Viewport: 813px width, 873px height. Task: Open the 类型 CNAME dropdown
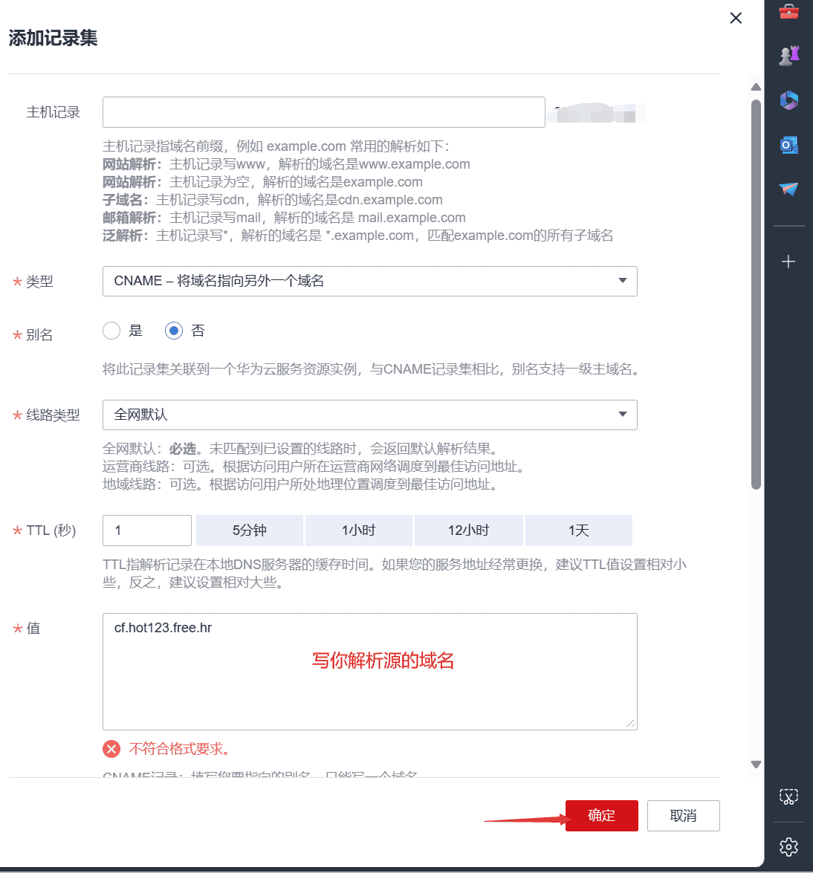370,281
